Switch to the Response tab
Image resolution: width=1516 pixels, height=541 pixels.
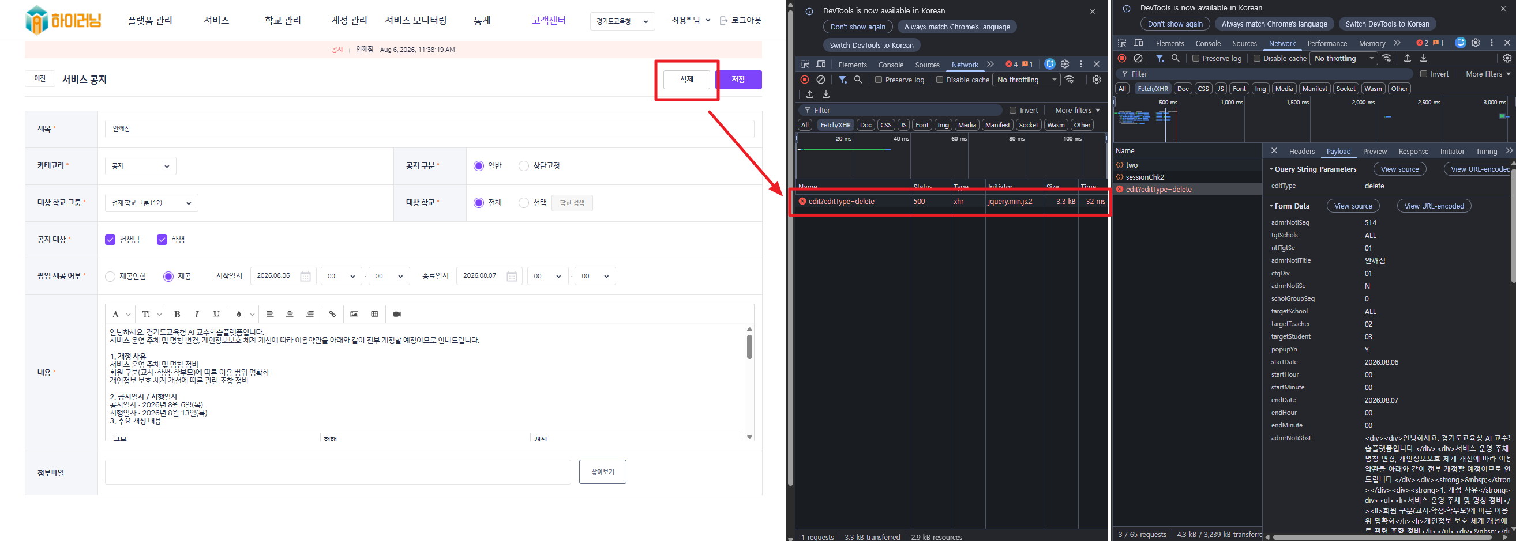1413,151
